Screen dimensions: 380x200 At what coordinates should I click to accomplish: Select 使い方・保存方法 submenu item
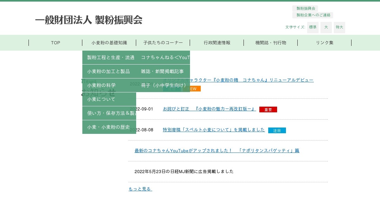click(x=109, y=113)
